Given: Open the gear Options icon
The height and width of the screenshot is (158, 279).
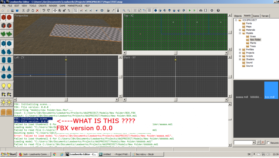Looking at the screenshot, I should 212,10.
